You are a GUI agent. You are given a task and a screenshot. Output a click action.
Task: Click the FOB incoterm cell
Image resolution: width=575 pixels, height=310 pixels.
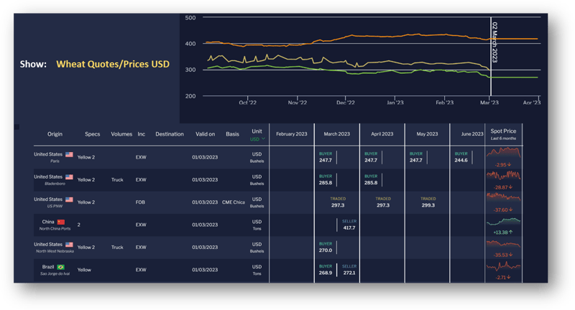pos(140,202)
